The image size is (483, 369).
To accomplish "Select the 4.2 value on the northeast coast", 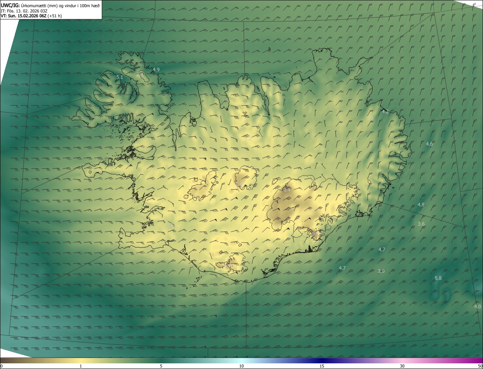I will (x=385, y=112).
